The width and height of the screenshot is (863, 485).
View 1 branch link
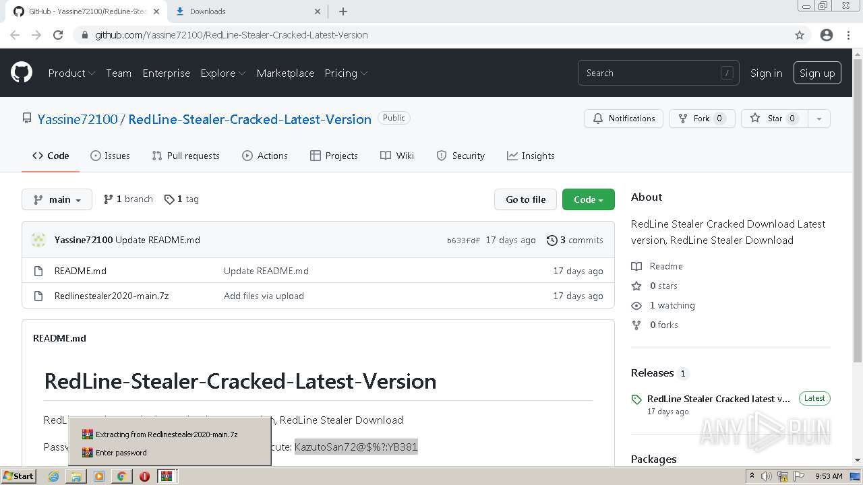(x=128, y=199)
